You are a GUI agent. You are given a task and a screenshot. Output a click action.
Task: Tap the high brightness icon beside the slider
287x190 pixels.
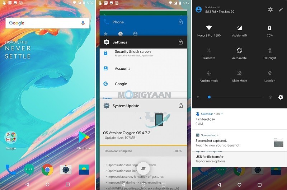coord(270,97)
